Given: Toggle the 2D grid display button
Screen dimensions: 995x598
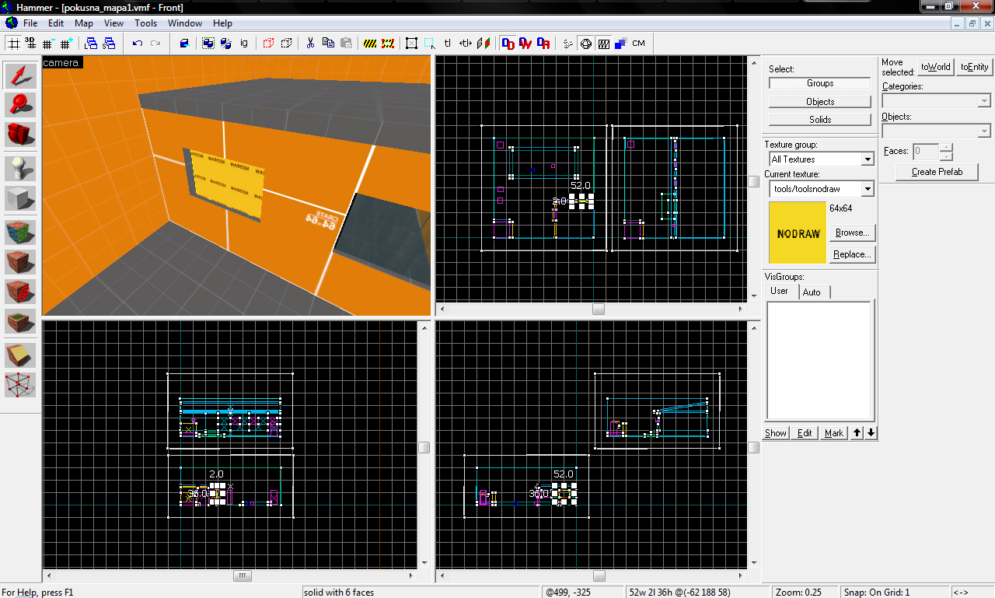Looking at the screenshot, I should click(13, 44).
